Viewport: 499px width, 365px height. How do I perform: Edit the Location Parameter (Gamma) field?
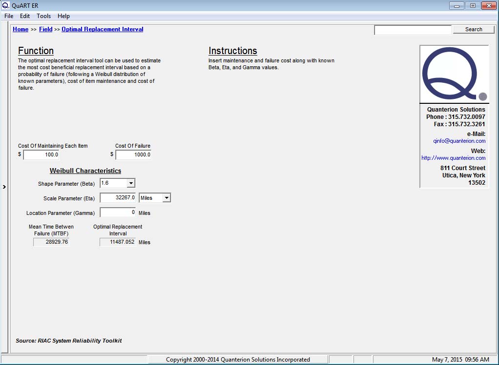[118, 212]
